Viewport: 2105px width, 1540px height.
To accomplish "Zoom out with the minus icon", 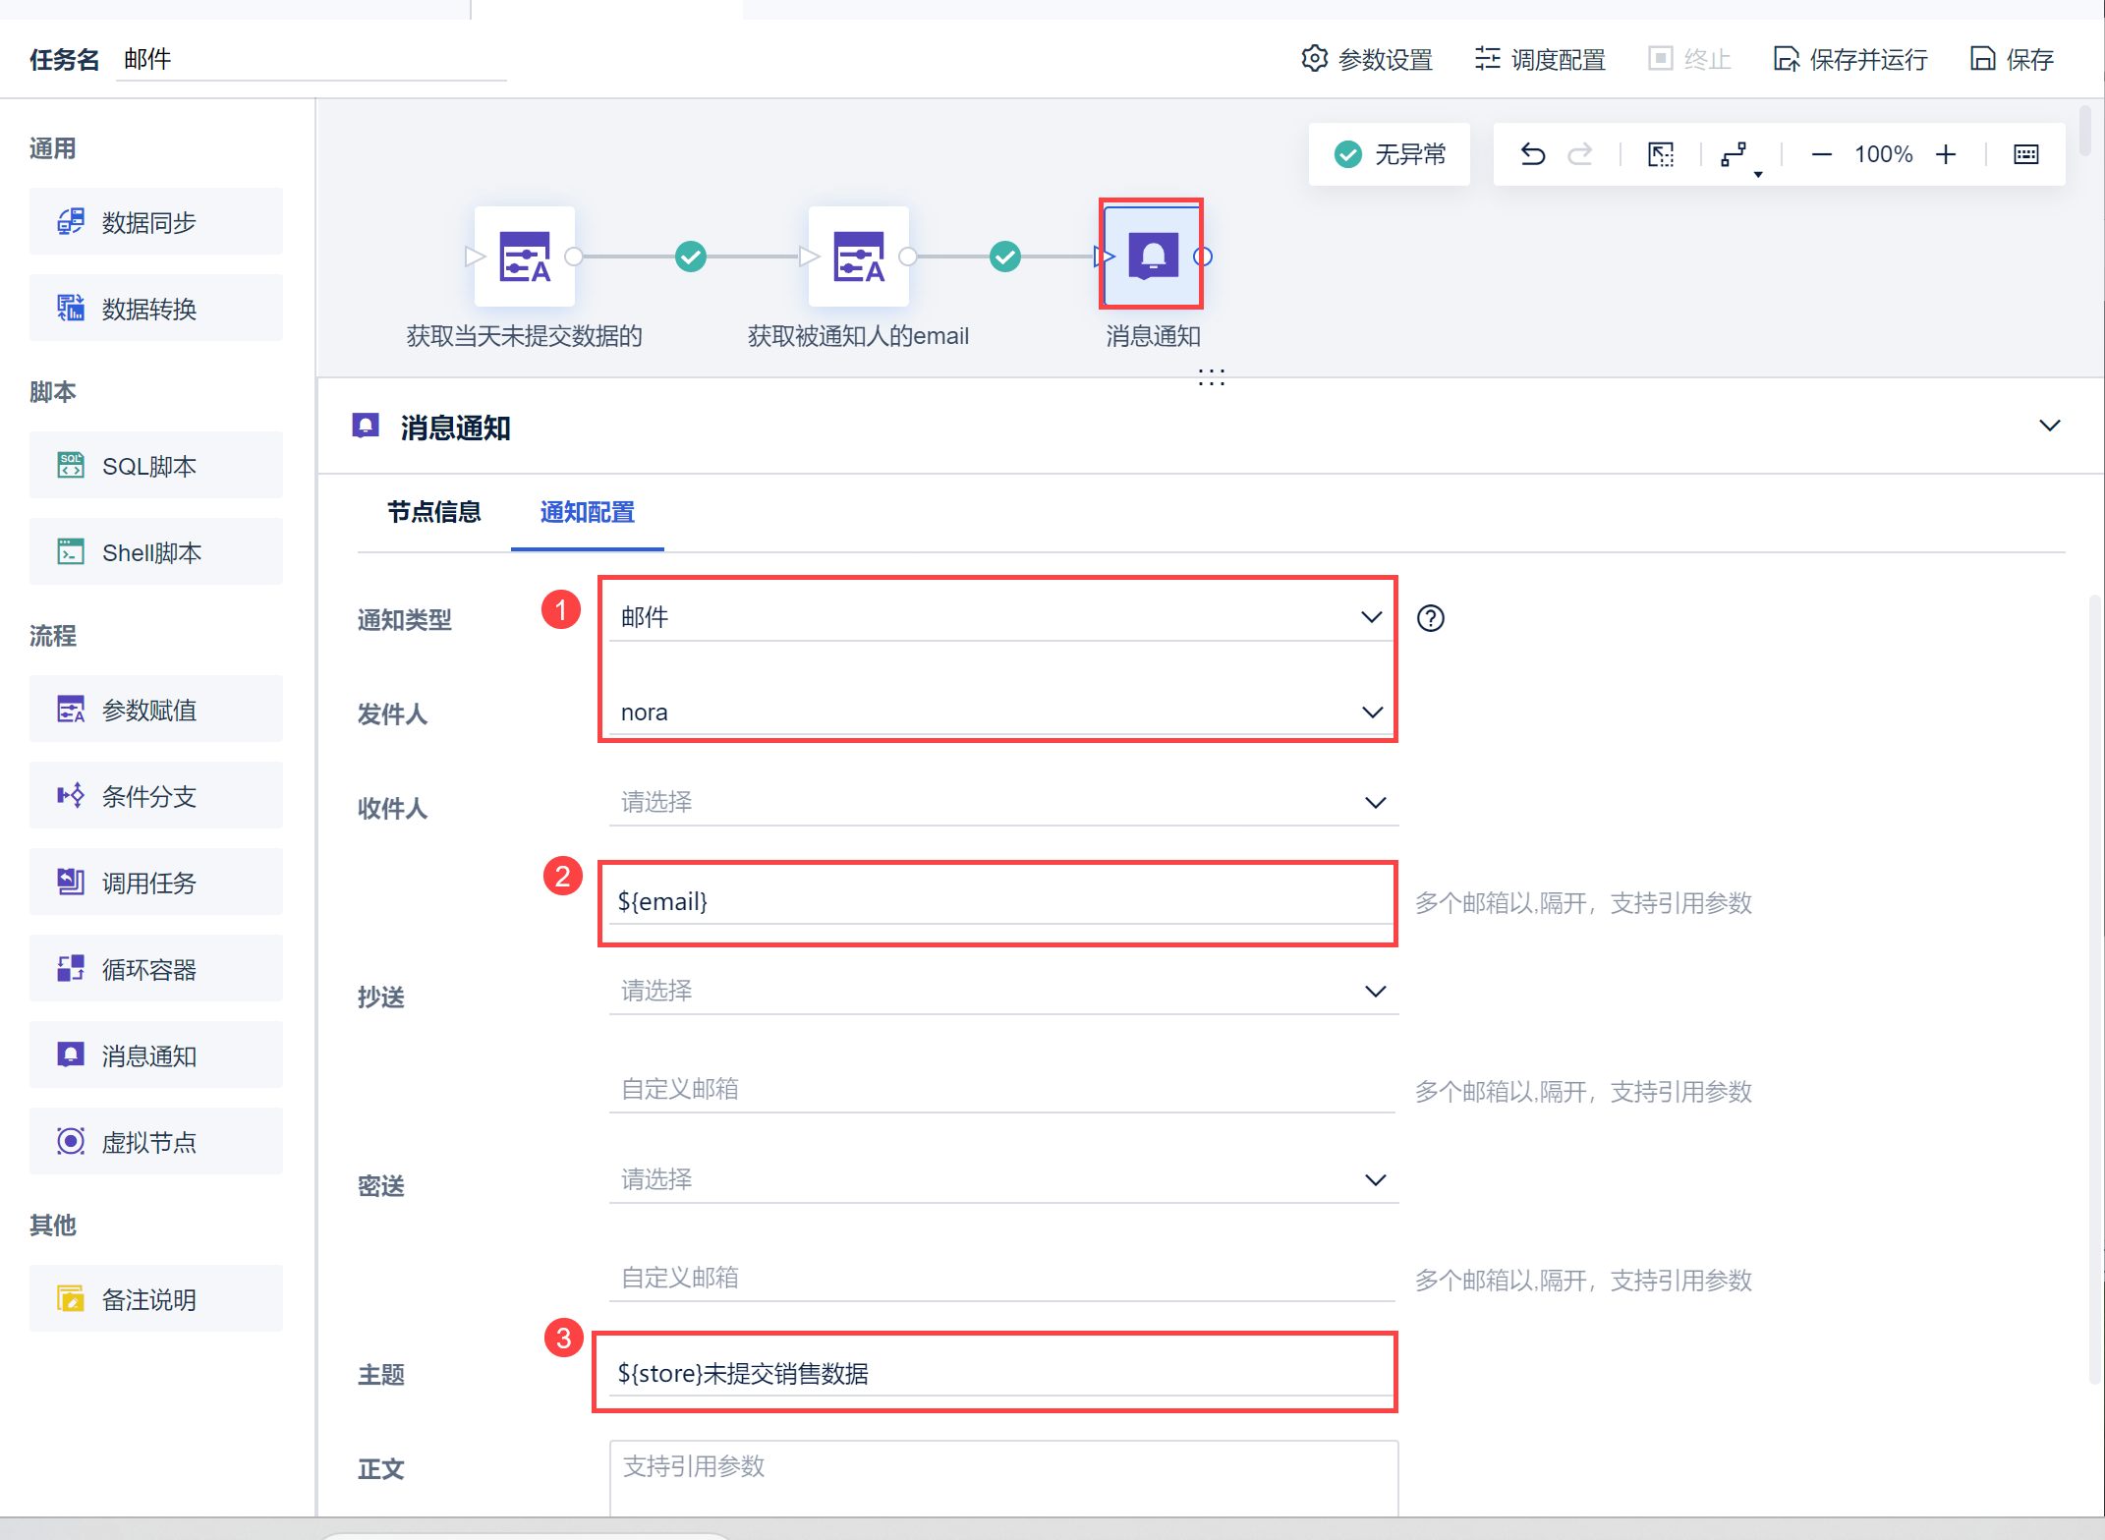I will pyautogui.click(x=1821, y=154).
